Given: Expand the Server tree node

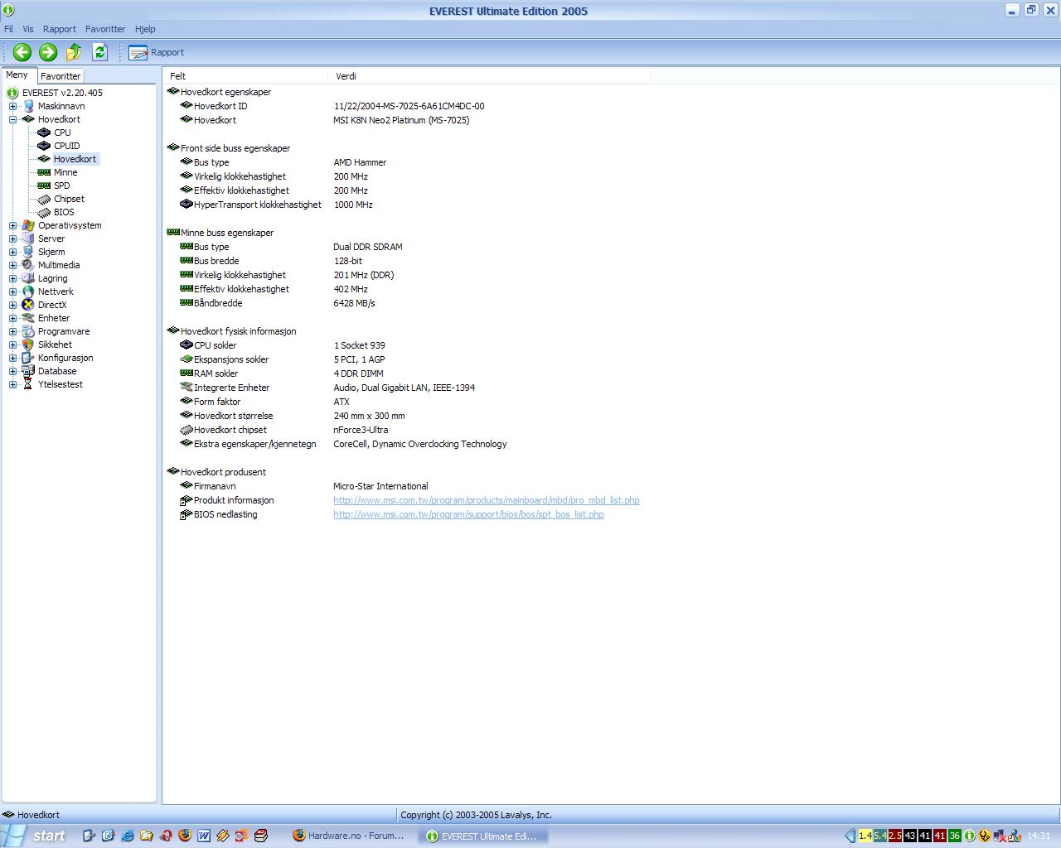Looking at the screenshot, I should pos(12,238).
